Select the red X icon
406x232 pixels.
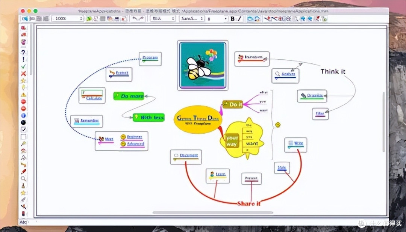(x=23, y=74)
